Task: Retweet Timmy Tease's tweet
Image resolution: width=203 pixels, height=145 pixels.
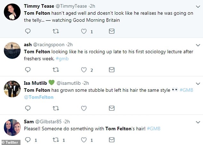Action: point(56,31)
